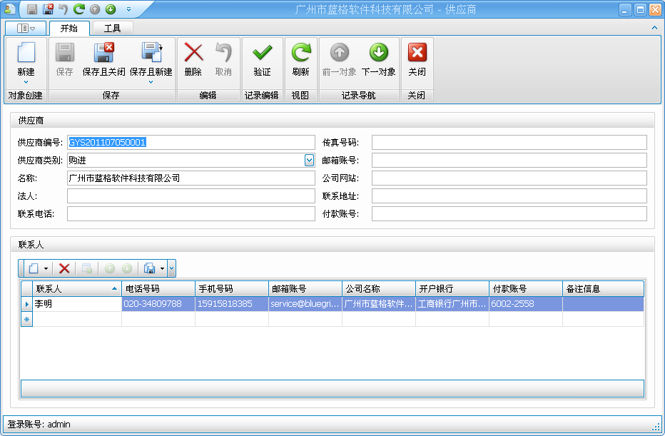
Task: Click the 手机号码 column header
Action: click(232, 289)
